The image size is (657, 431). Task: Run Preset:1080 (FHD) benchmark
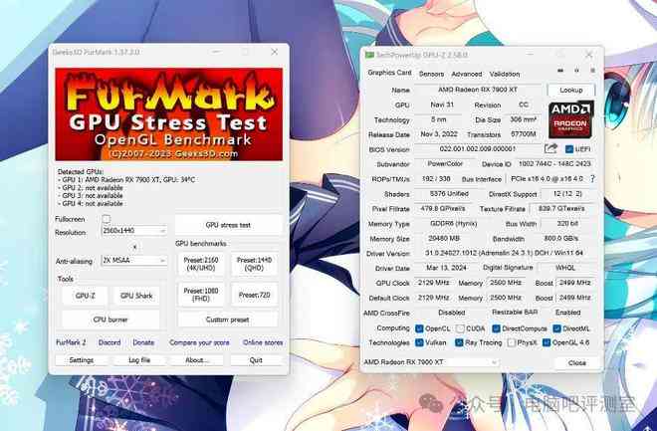click(201, 295)
